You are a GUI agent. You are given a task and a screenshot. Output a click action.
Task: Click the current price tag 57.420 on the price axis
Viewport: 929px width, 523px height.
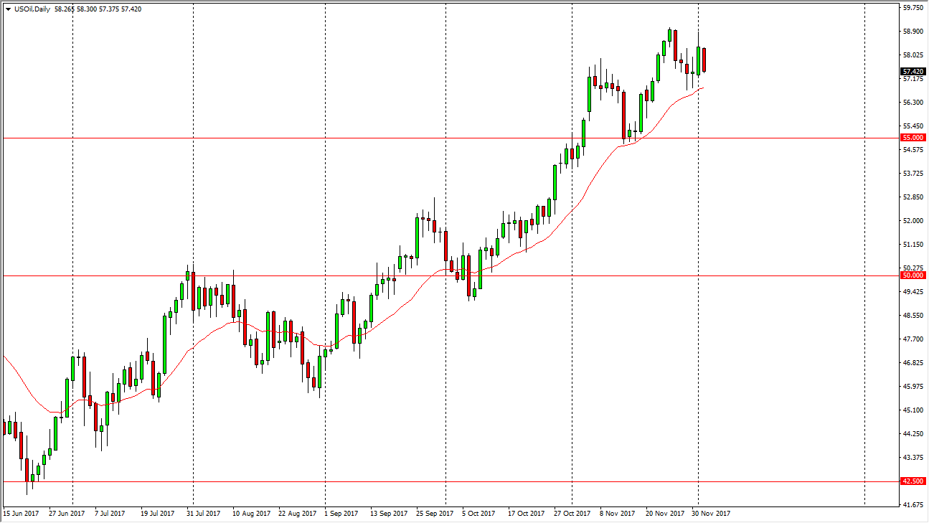913,72
